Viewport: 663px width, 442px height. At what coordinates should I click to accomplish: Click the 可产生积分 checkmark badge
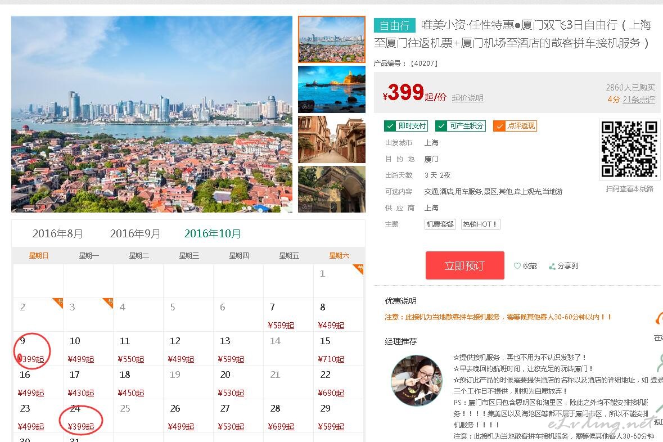[461, 125]
